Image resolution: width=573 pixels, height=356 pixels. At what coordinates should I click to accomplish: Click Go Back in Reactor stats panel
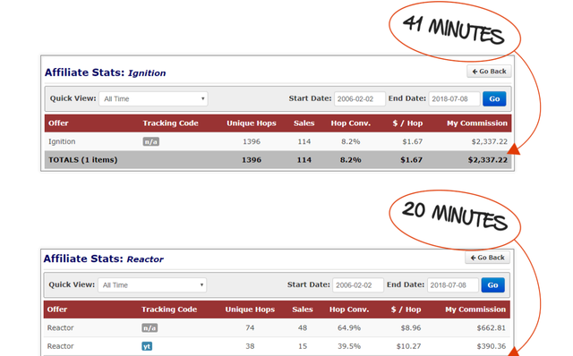point(487,258)
